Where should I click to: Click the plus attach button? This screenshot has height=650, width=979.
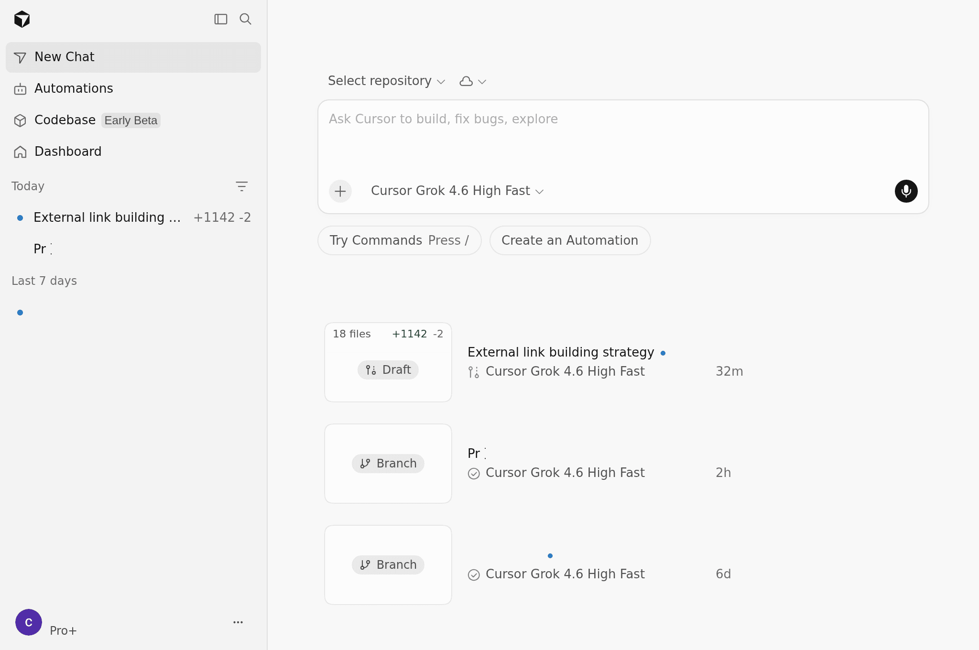point(340,191)
